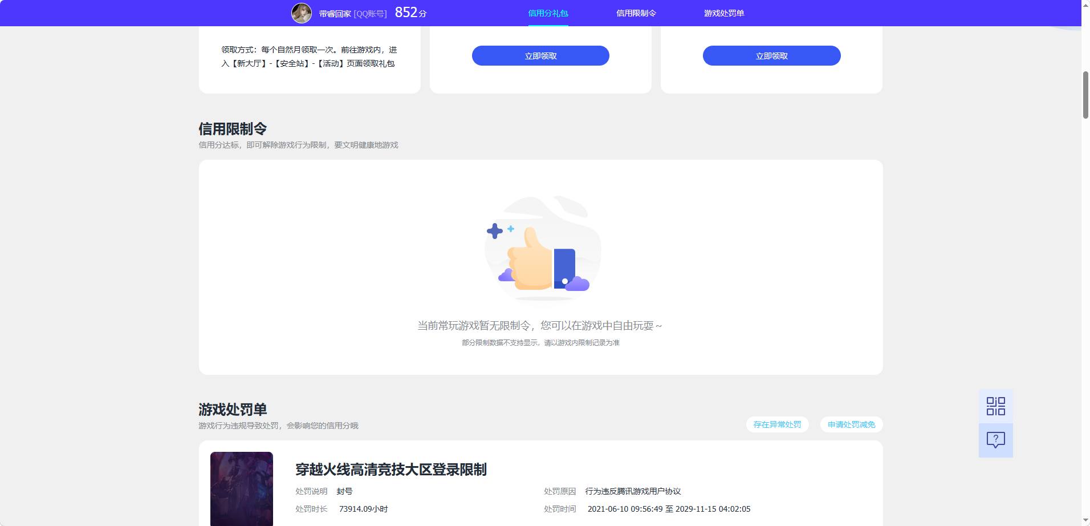Click the subtitle 游戏行为违规导致处罚
Screen dimensions: 1090x526
point(278,426)
